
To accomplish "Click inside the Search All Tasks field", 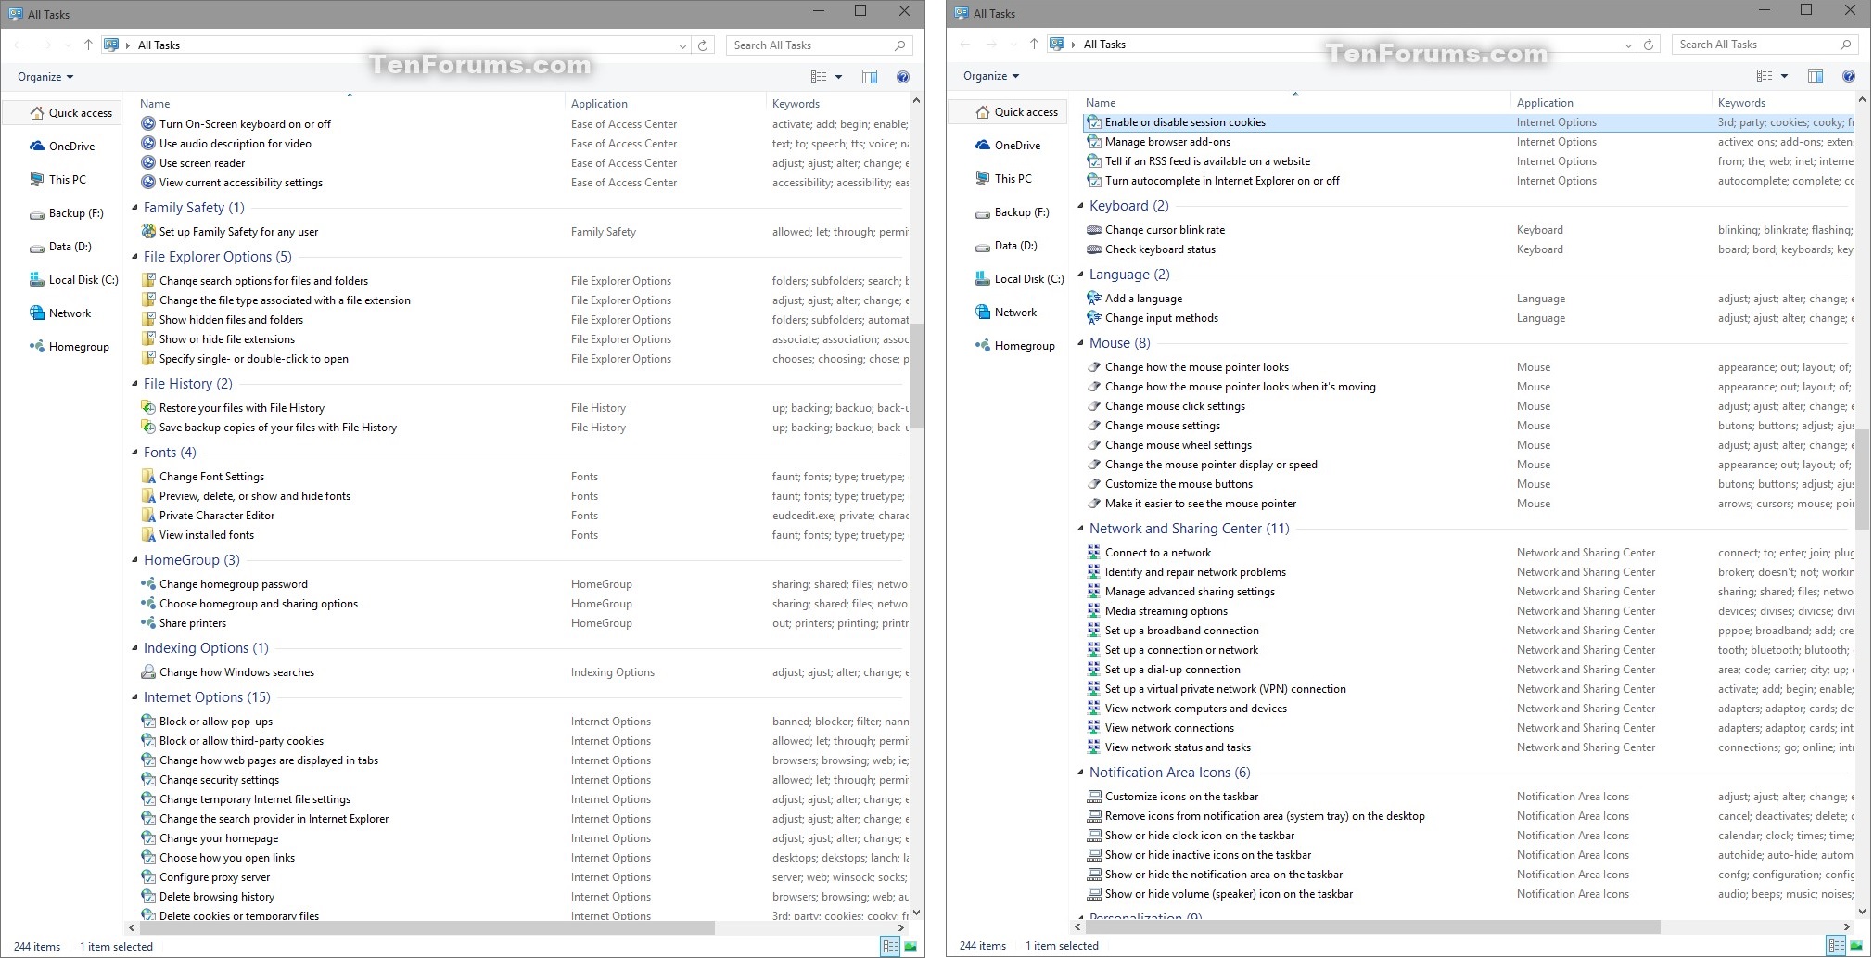I will (807, 45).
